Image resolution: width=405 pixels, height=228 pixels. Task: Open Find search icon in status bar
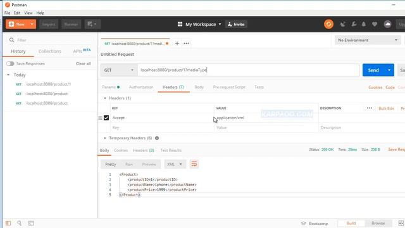click(20, 223)
